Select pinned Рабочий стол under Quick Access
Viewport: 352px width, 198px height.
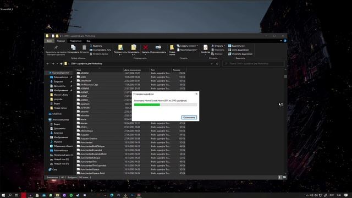pyautogui.click(x=61, y=77)
